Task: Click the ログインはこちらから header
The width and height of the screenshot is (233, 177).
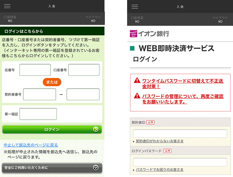Action: coord(52,31)
